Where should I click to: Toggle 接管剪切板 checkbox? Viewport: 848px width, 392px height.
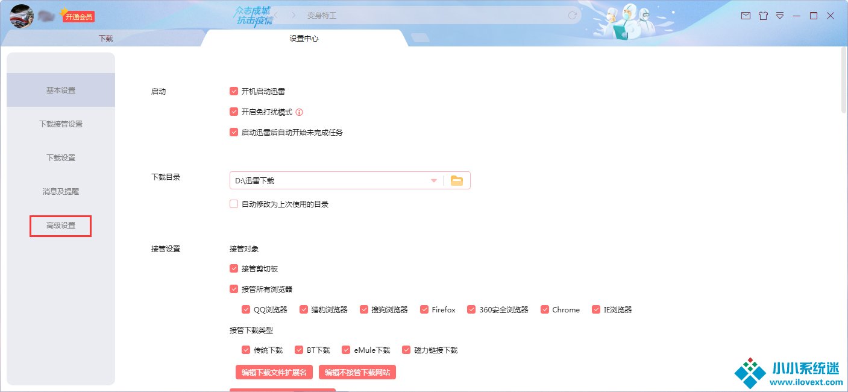[234, 269]
